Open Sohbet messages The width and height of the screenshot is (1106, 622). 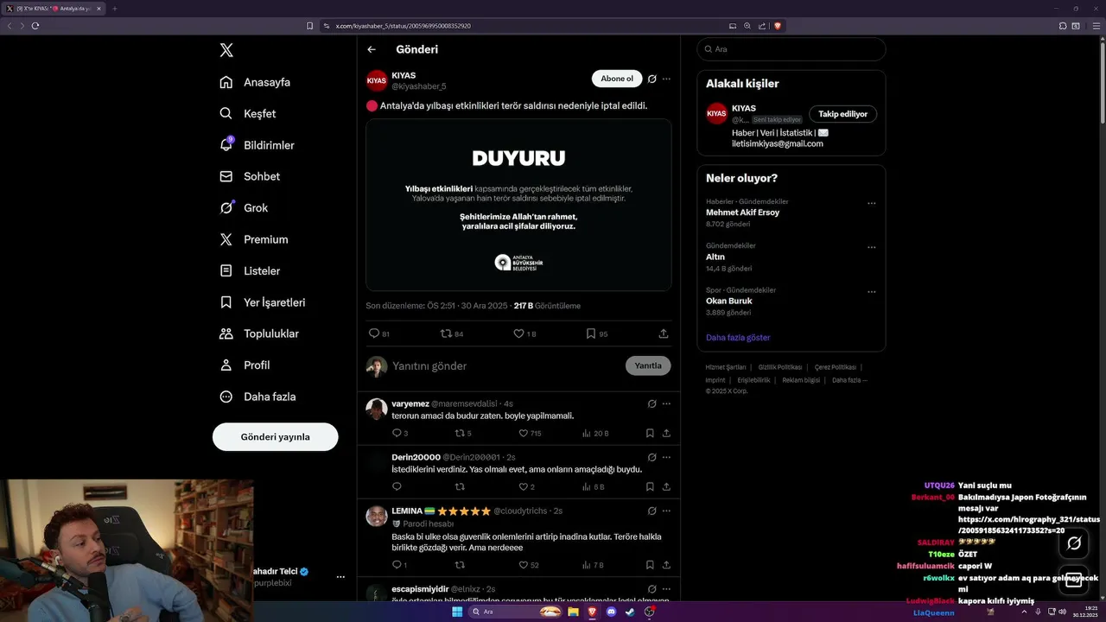(250, 176)
